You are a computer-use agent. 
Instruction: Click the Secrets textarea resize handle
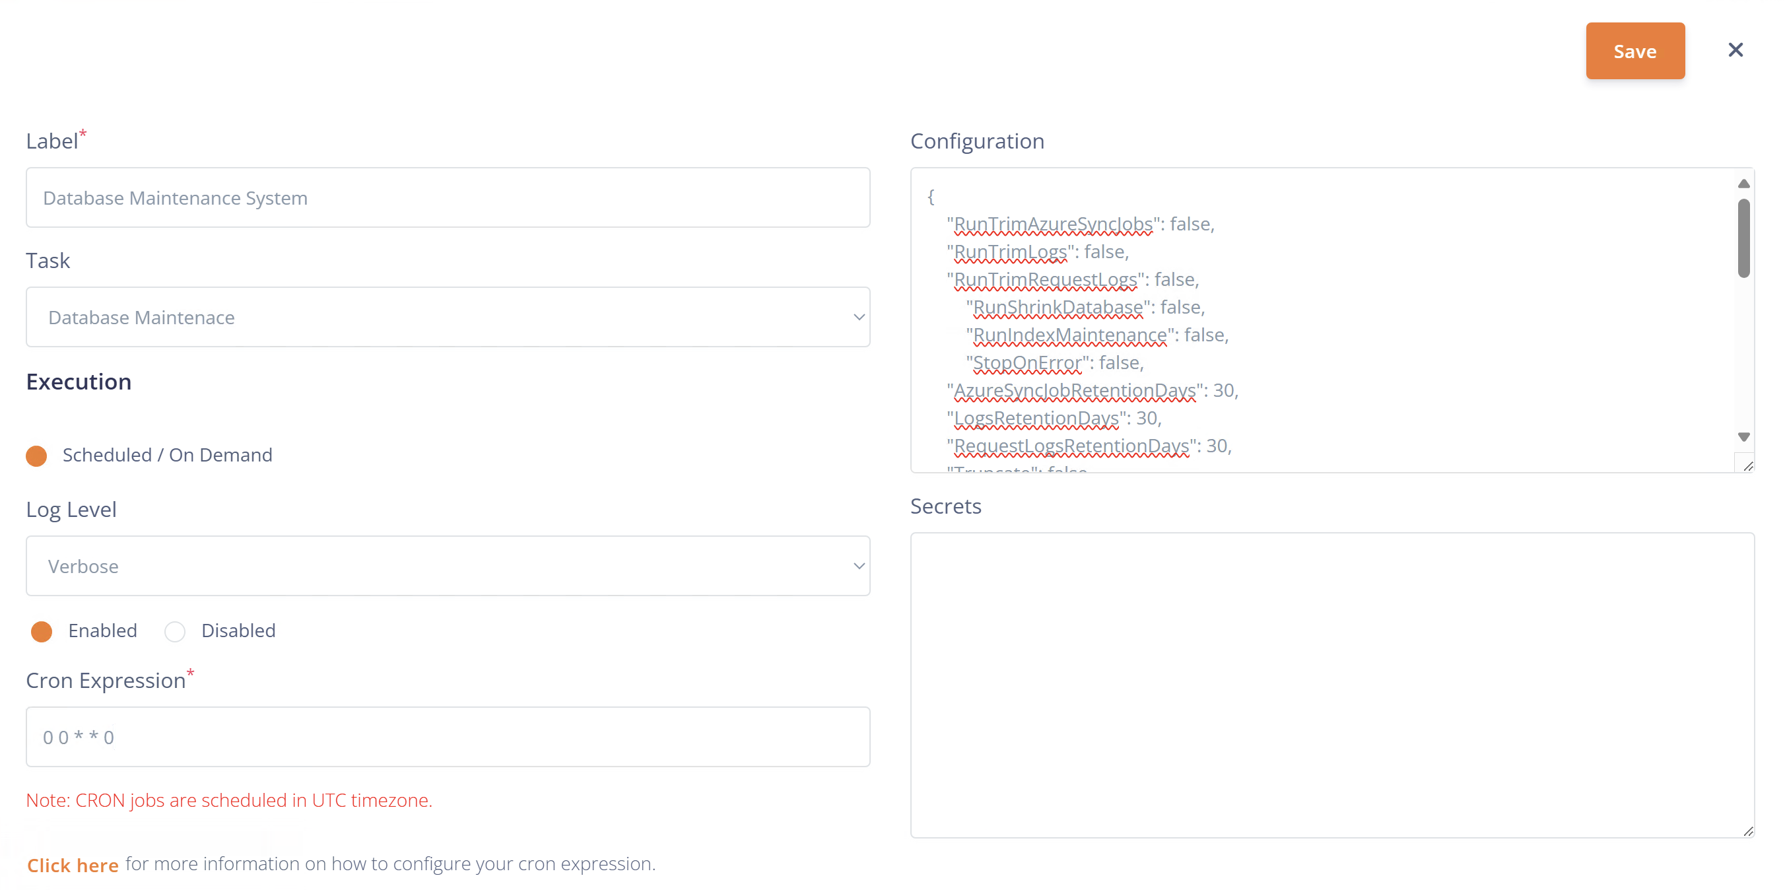pos(1747,831)
